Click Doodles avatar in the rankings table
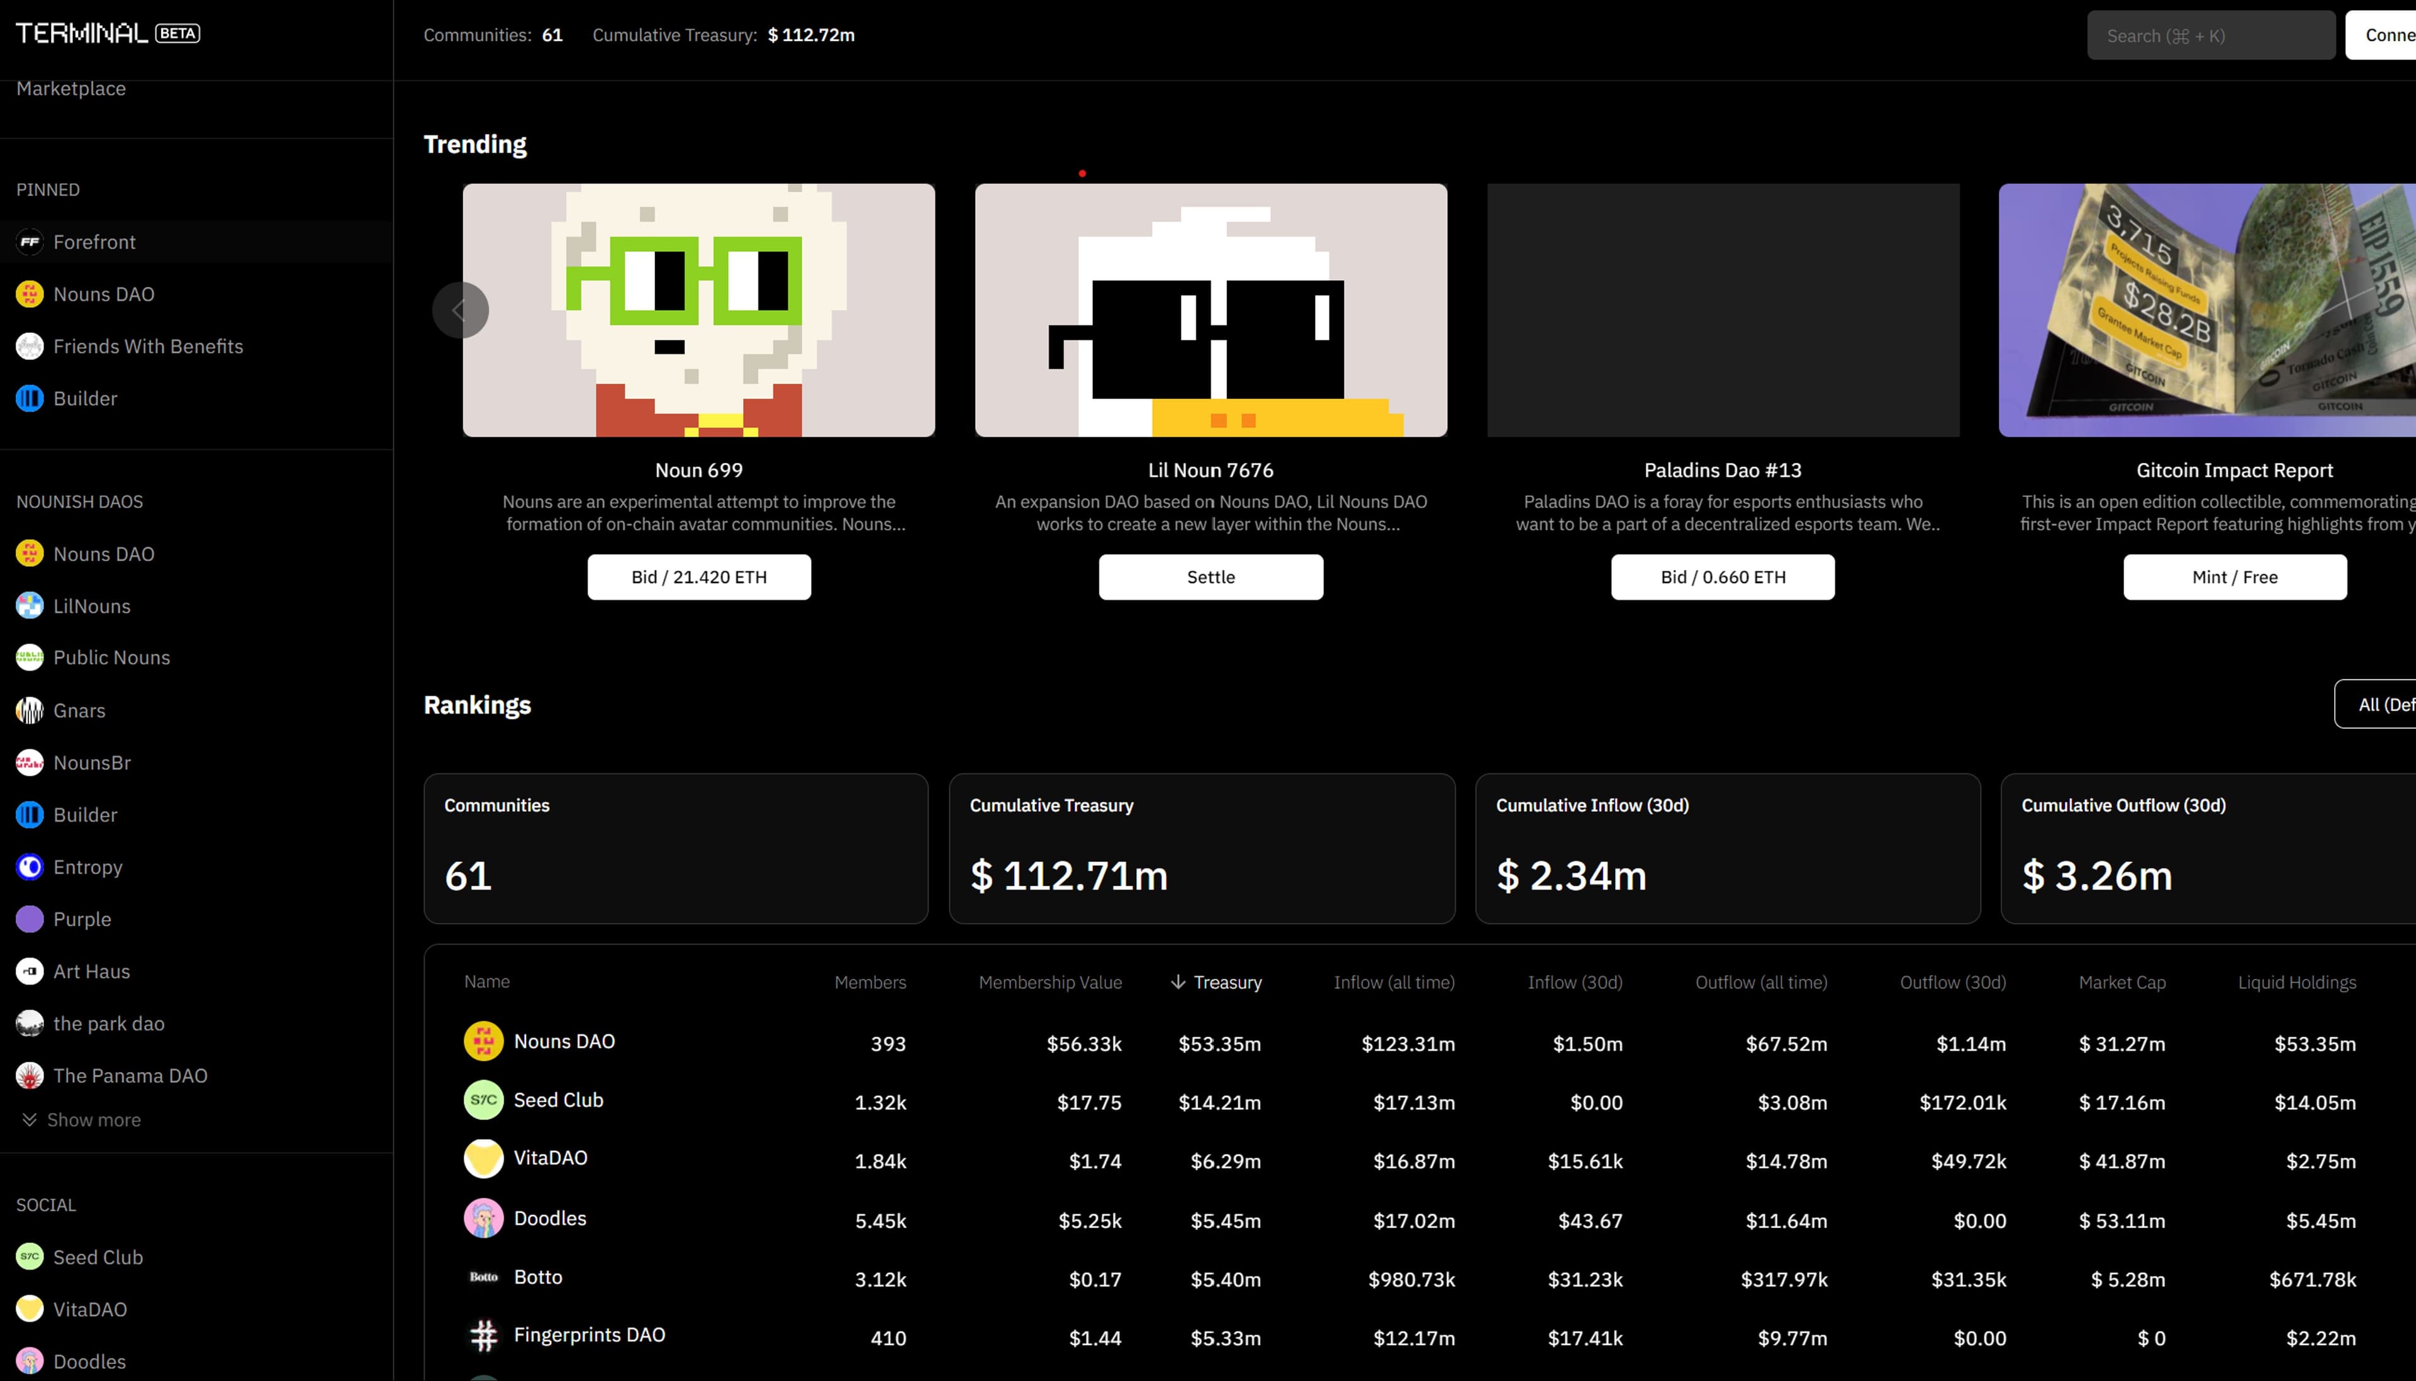 click(x=484, y=1219)
